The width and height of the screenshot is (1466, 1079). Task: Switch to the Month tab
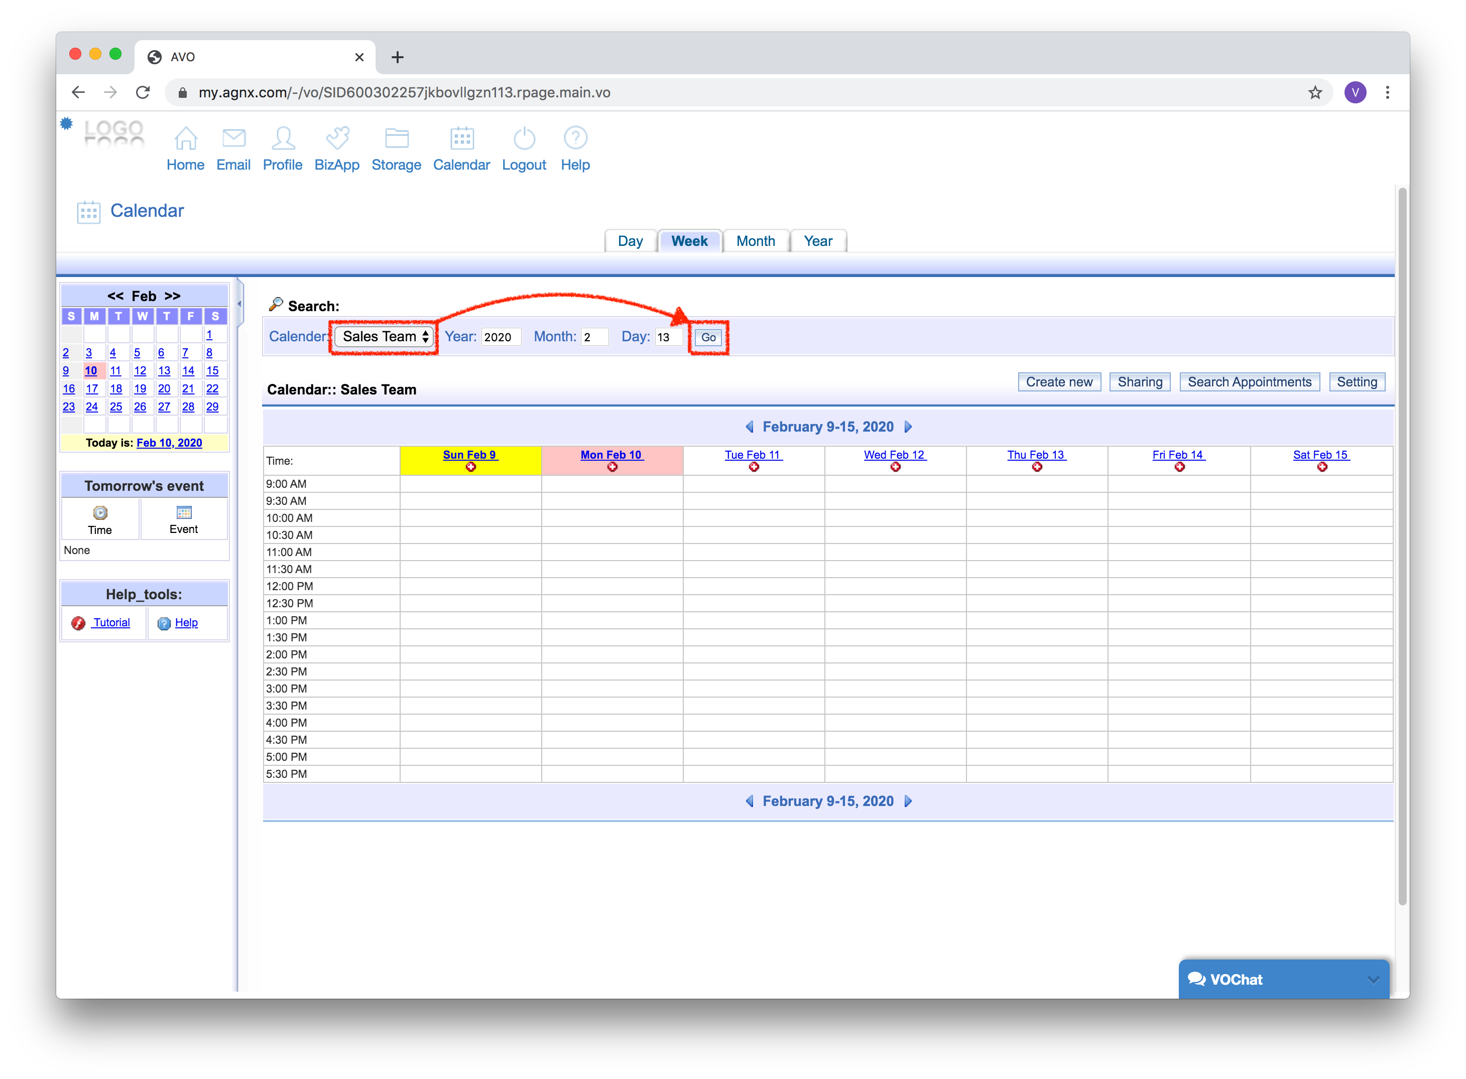[x=755, y=241]
